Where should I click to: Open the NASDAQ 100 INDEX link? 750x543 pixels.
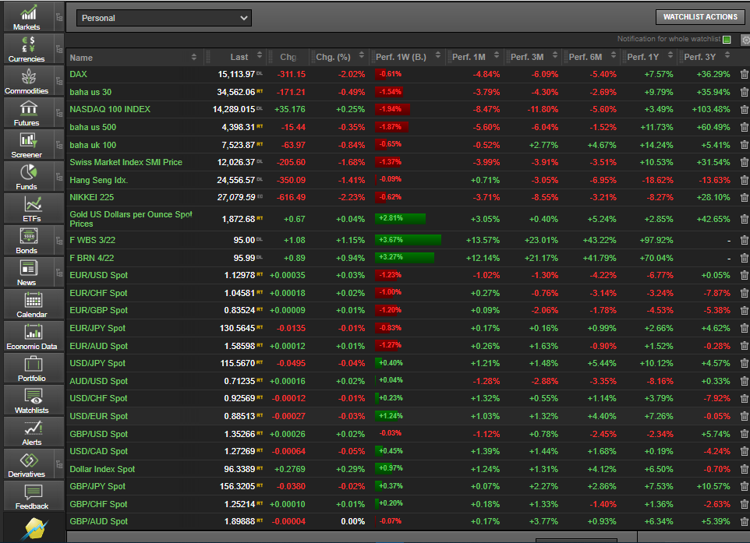pos(110,109)
